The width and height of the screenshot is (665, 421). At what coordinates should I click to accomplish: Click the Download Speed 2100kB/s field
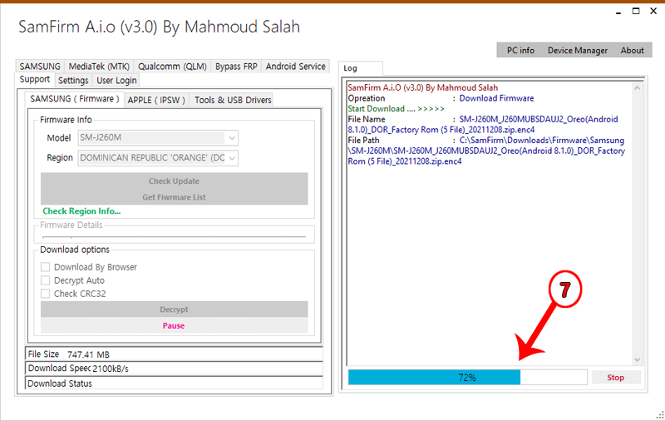click(174, 368)
